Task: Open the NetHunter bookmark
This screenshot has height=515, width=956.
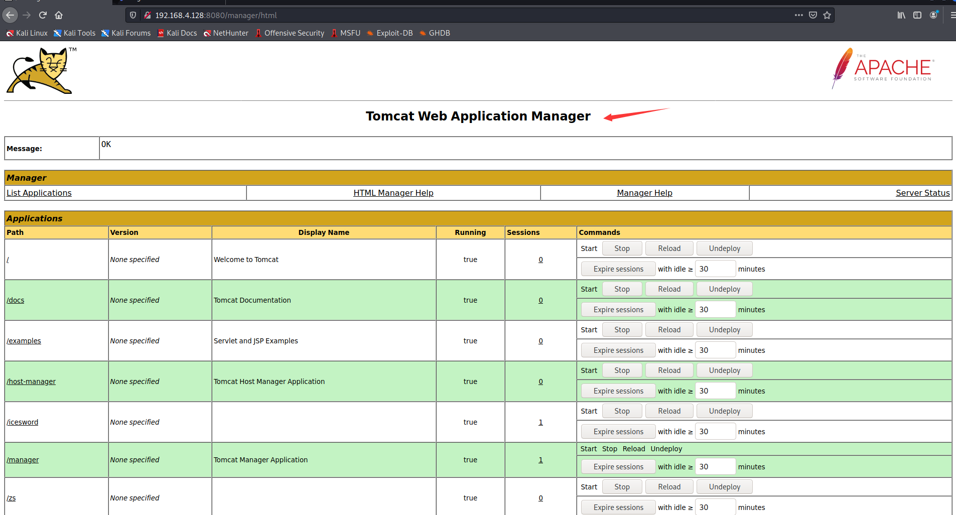Action: click(226, 33)
